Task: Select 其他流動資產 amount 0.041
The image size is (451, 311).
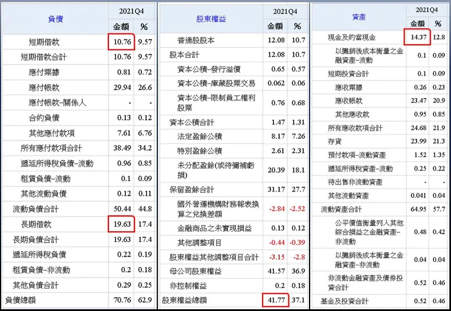Action: pos(419,196)
